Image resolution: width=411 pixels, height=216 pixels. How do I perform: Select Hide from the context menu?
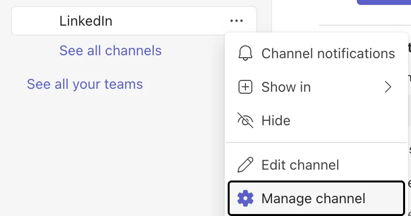point(316,120)
